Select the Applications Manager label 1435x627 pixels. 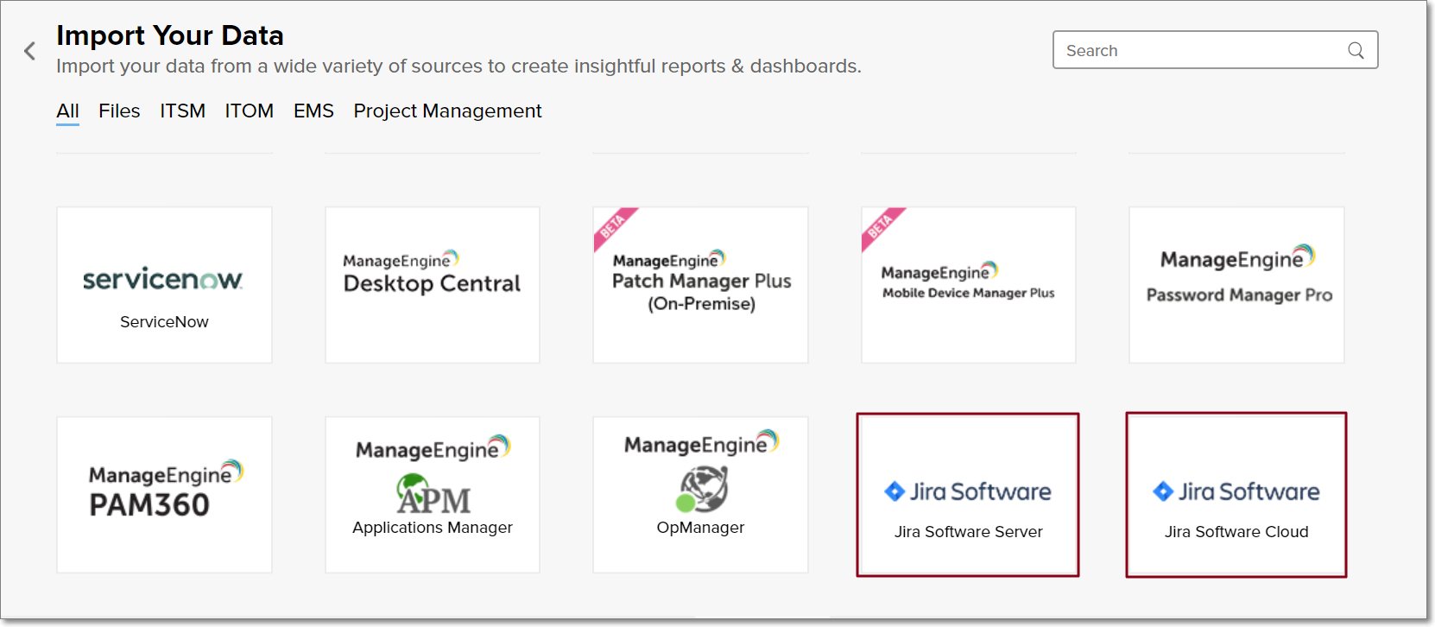click(433, 528)
